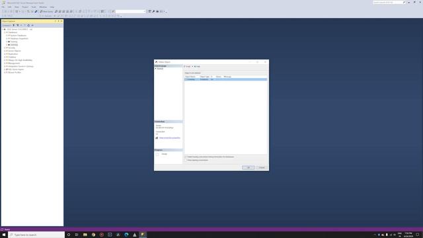Open Microsoft Edge from the taskbar

coord(126,235)
